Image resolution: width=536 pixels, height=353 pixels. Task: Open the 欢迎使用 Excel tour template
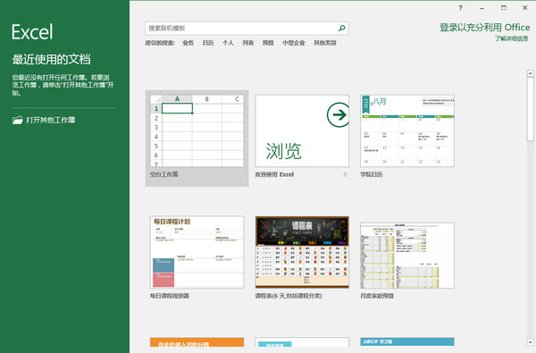point(302,131)
